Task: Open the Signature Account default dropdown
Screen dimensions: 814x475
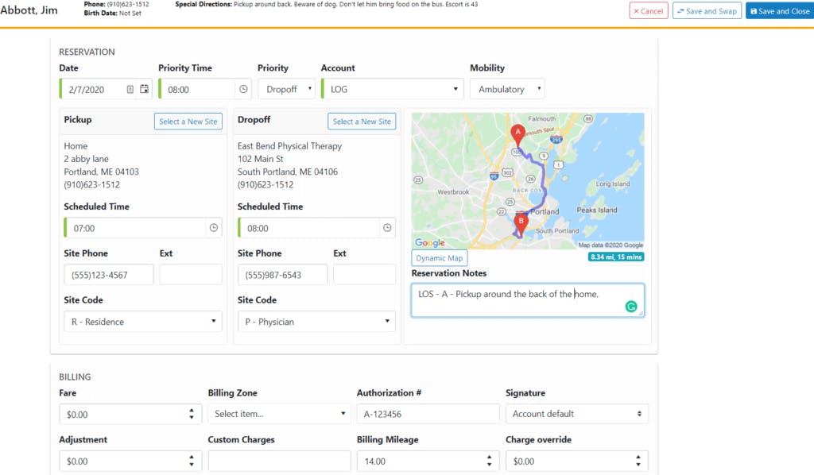Action: (x=576, y=414)
